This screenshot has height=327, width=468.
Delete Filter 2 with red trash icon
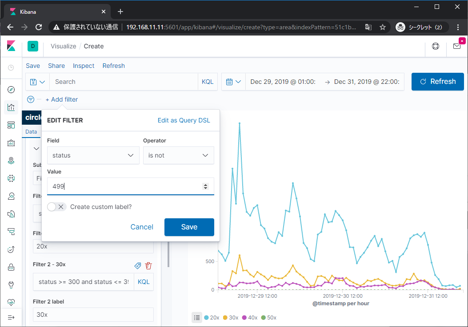coord(148,265)
